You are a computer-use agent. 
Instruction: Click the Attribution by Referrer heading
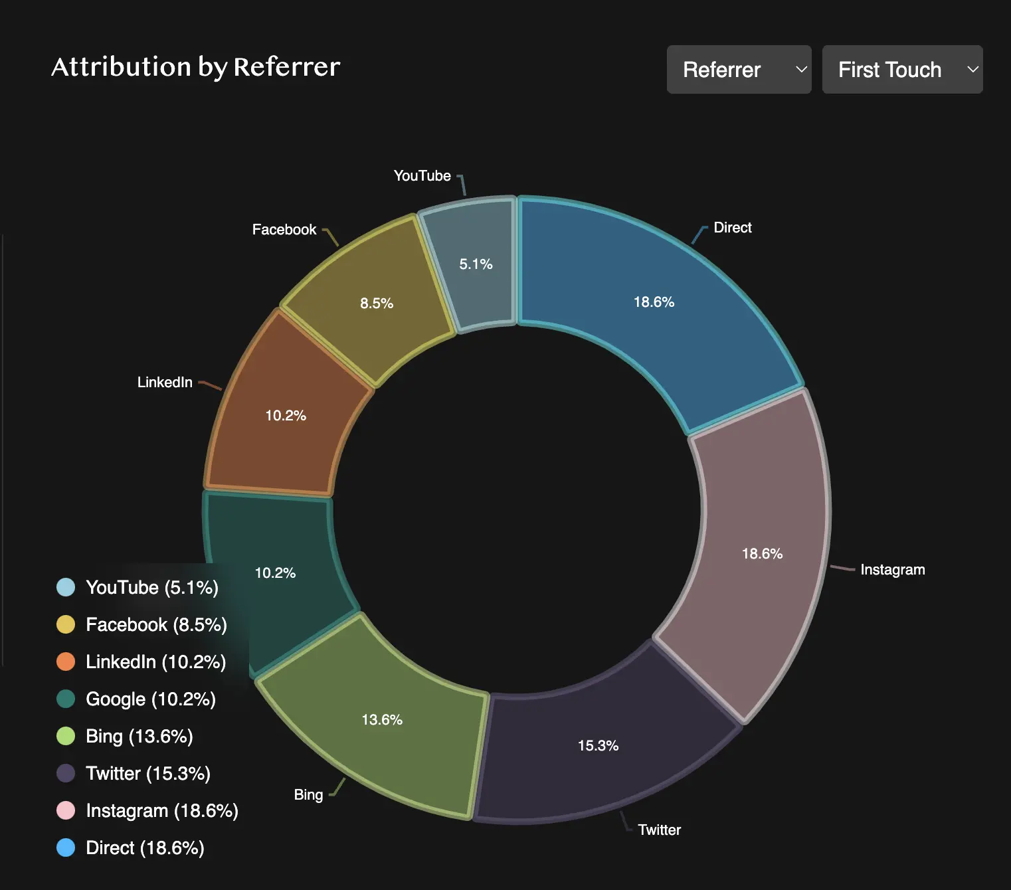click(196, 67)
